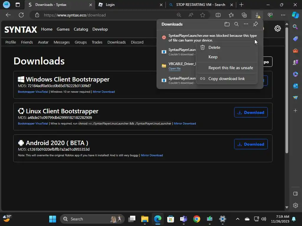This screenshot has height=226, width=302.
Task: Choose Copy download link
Action: pos(226,79)
